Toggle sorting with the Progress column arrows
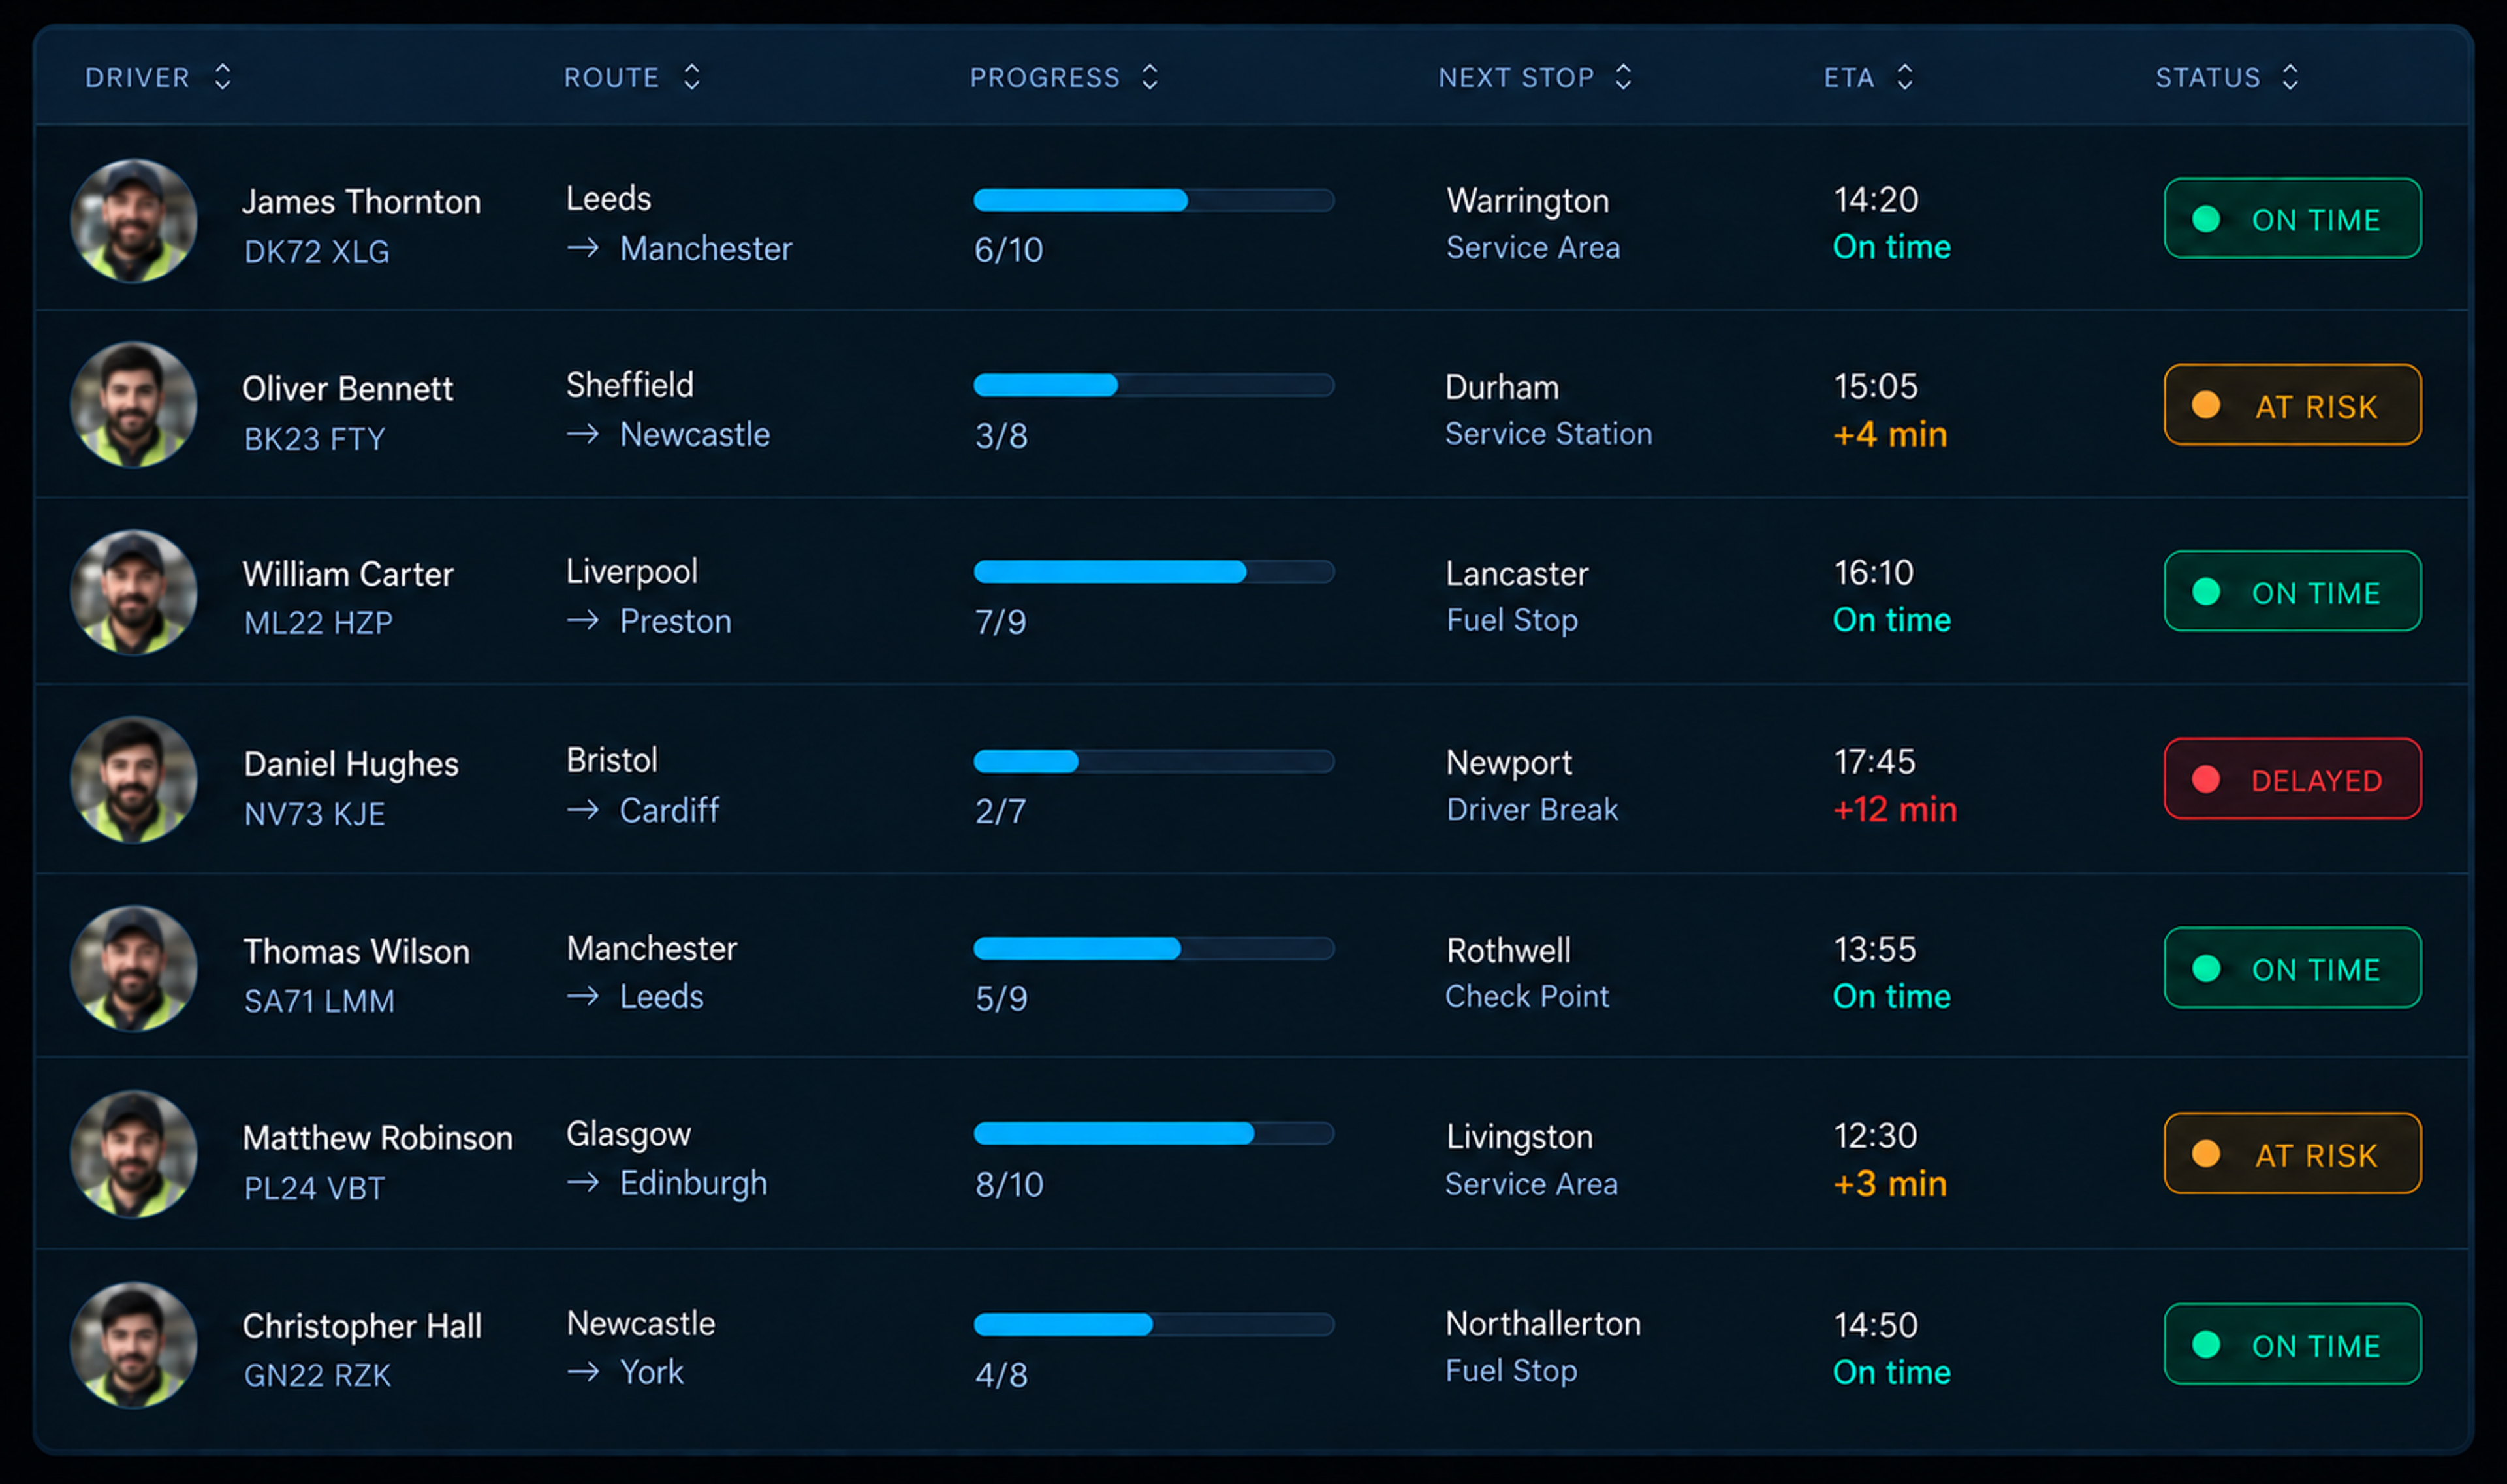Image resolution: width=2507 pixels, height=1484 pixels. 1149,77
